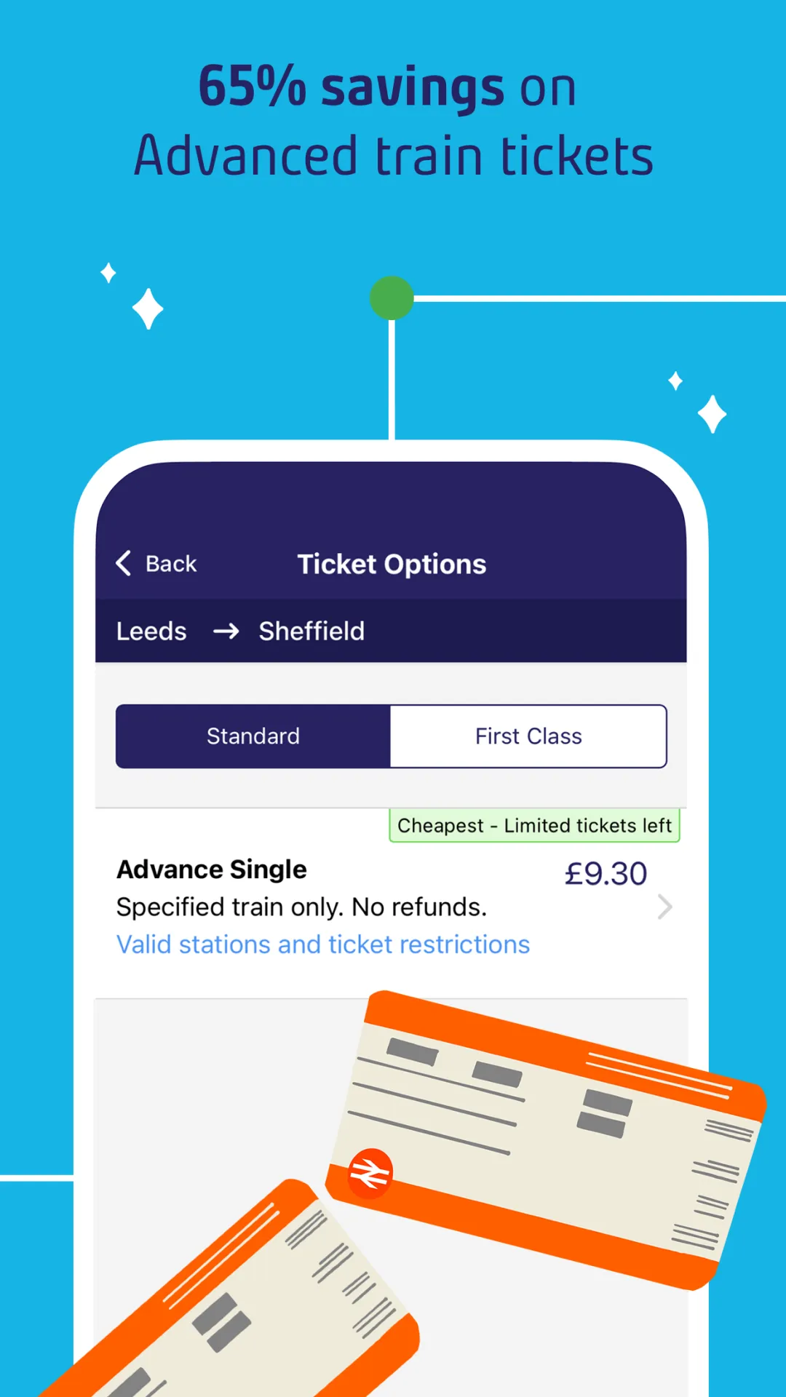Screen dimensions: 786x1397
Task: Click the National Rail double-arrow logo
Action: tap(370, 1173)
